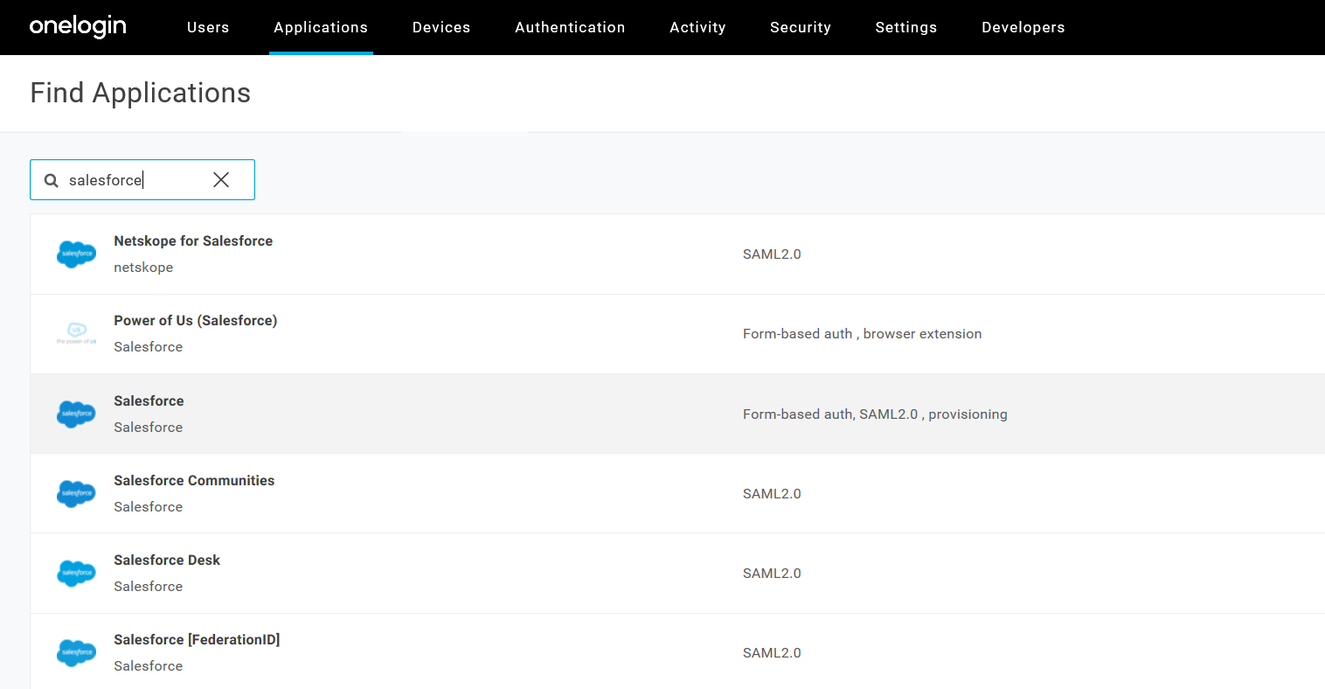The height and width of the screenshot is (689, 1325).
Task: Focus the salesforce search input field
Action: click(x=142, y=179)
